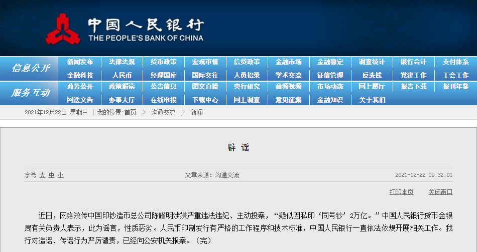Set font size to 小

[x=61, y=175]
